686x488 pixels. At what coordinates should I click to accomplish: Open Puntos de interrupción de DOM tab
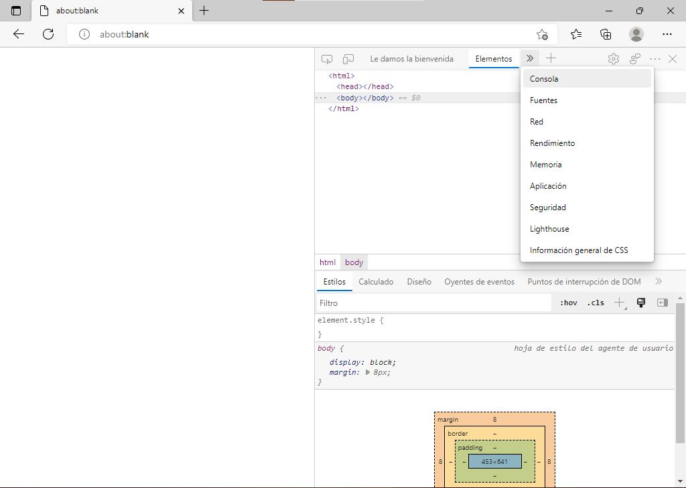point(584,282)
